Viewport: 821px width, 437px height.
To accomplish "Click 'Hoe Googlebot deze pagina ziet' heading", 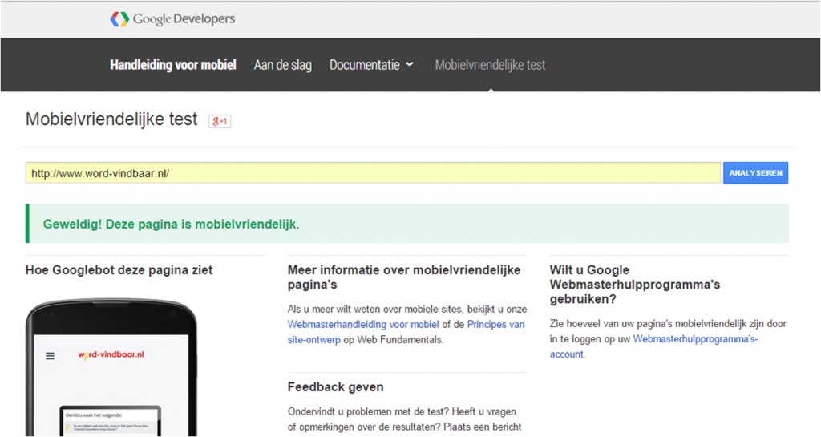I will (x=119, y=270).
